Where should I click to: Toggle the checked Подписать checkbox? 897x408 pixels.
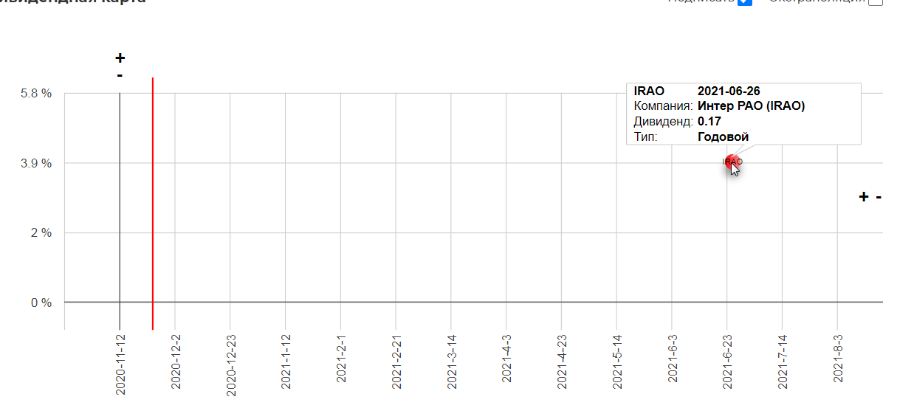point(745,1)
